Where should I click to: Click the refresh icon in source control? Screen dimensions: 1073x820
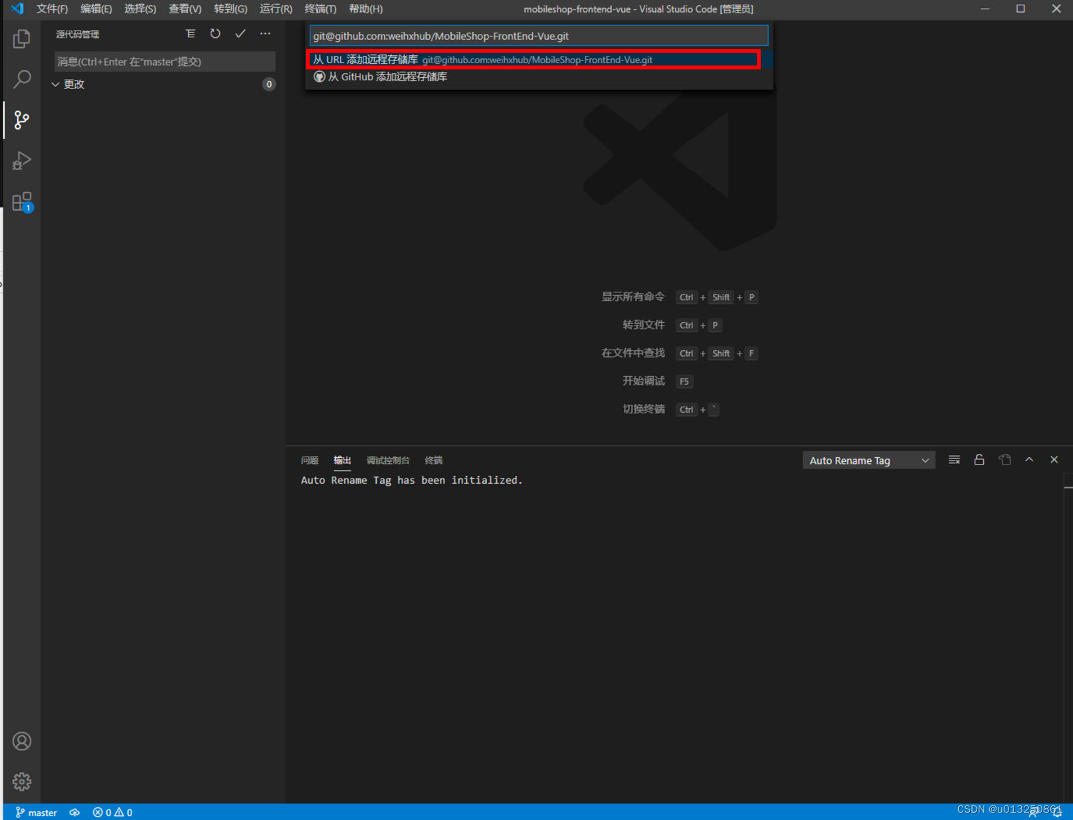[x=215, y=34]
